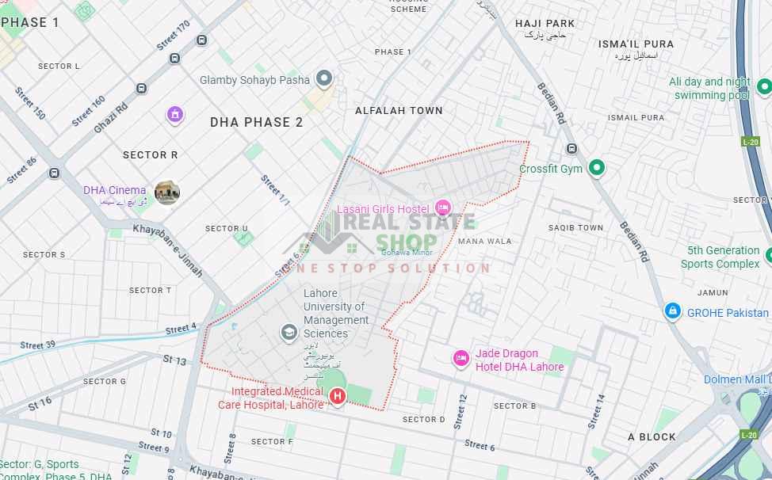Click the Integrated Medical Care Hospital icon

[338, 396]
